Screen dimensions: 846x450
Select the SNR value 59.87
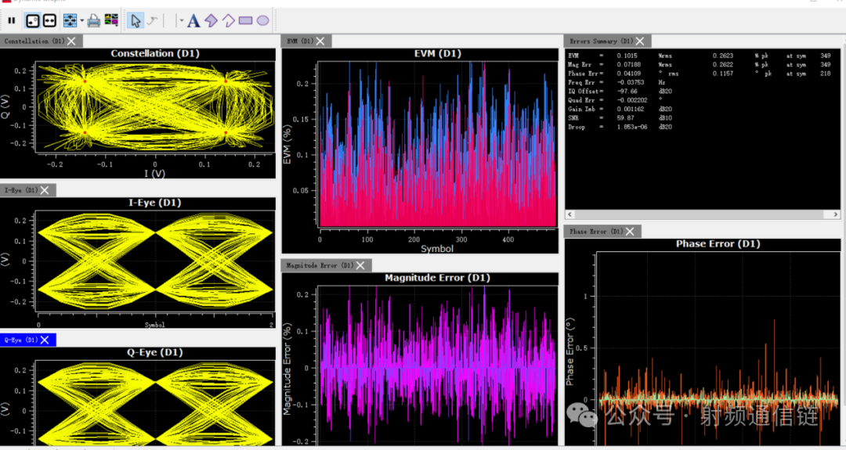pyautogui.click(x=625, y=118)
